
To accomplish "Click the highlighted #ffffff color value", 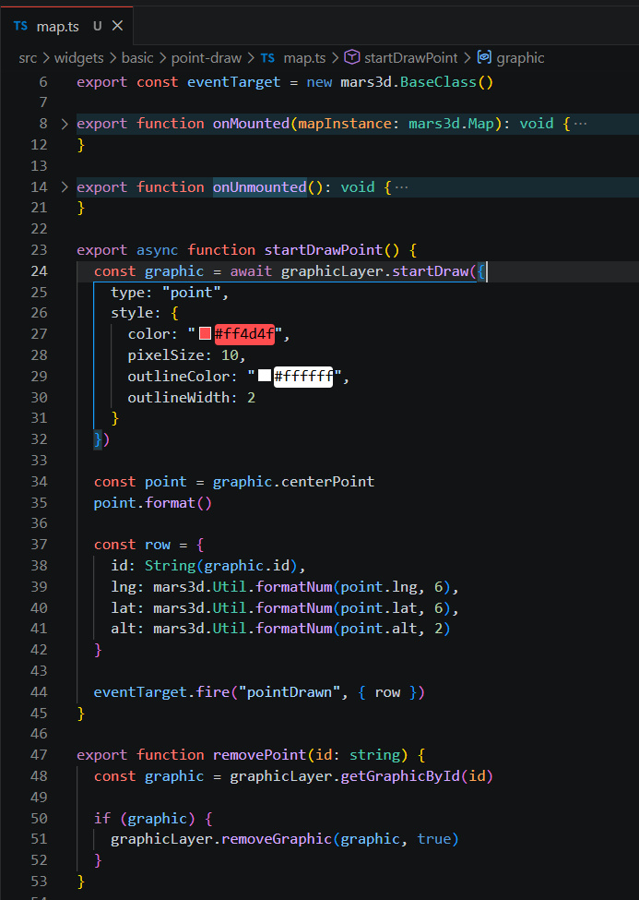I will coord(303,377).
